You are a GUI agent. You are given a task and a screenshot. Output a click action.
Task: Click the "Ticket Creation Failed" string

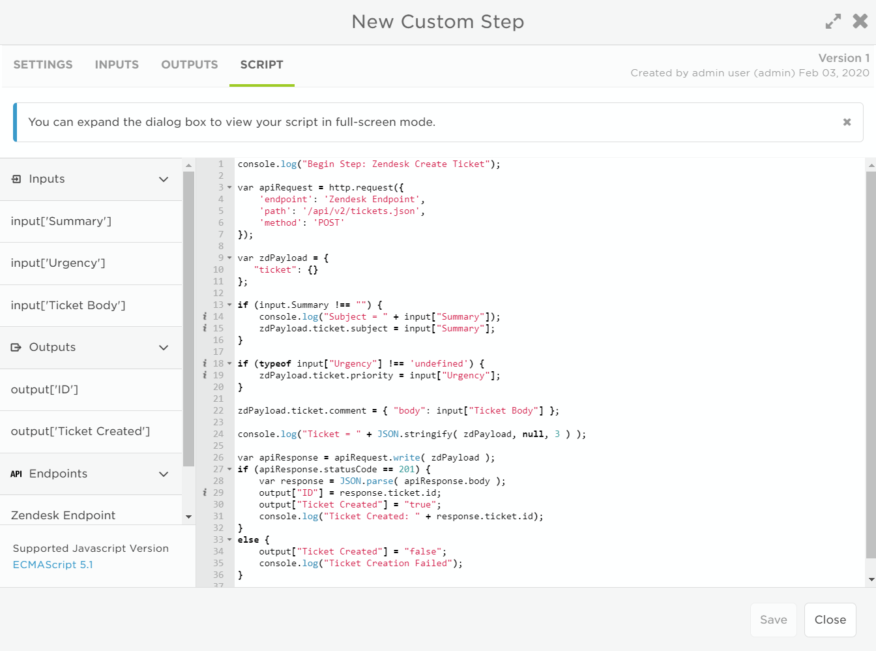point(388,564)
